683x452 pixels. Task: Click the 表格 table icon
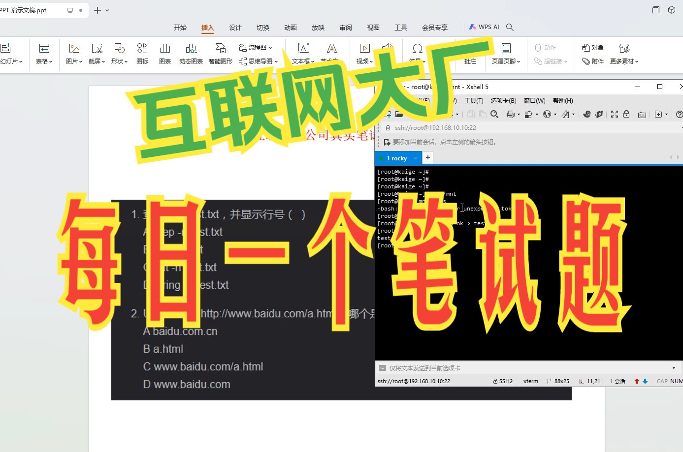(x=44, y=48)
